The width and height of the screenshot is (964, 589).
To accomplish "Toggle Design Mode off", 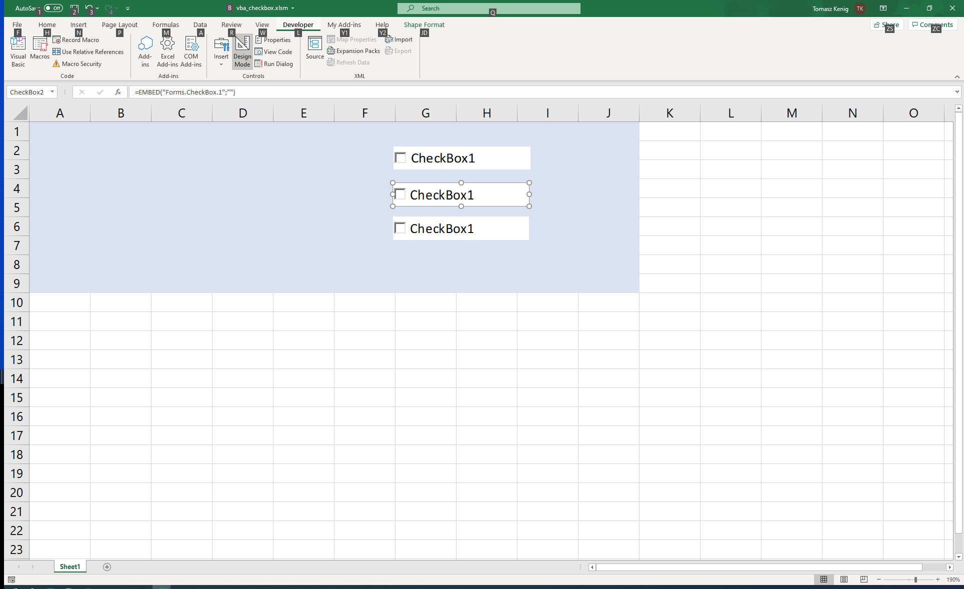I will pyautogui.click(x=241, y=51).
